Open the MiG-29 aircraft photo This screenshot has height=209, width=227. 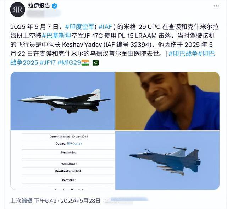tap(62, 101)
